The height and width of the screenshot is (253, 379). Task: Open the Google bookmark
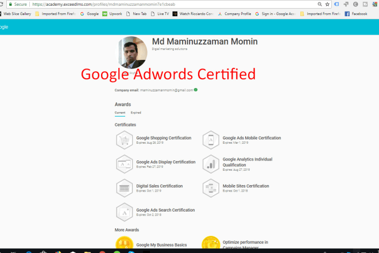[x=90, y=14]
